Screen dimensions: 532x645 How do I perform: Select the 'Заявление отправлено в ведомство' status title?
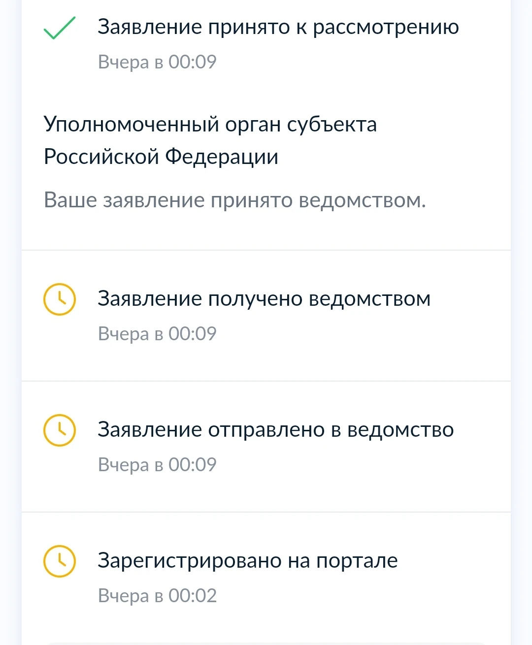click(x=275, y=430)
